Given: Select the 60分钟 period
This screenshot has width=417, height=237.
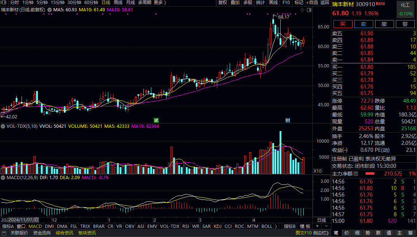Looking at the screenshot, I should [91, 3].
